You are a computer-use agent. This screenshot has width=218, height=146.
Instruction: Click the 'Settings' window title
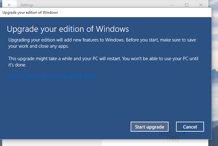click(27, 5)
